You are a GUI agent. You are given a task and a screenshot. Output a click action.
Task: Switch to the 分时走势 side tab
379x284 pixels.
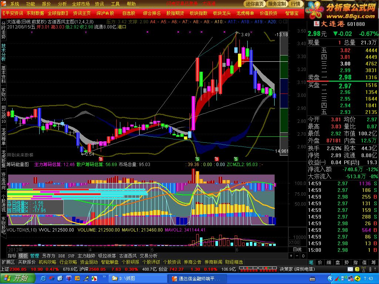click(3, 30)
